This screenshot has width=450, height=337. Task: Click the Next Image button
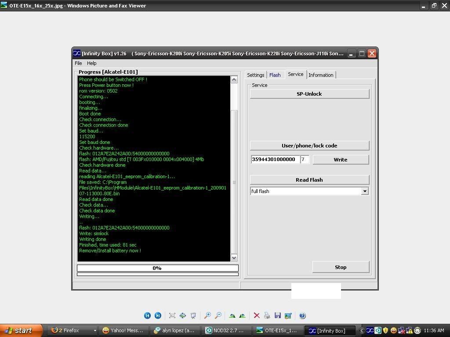[x=158, y=315]
